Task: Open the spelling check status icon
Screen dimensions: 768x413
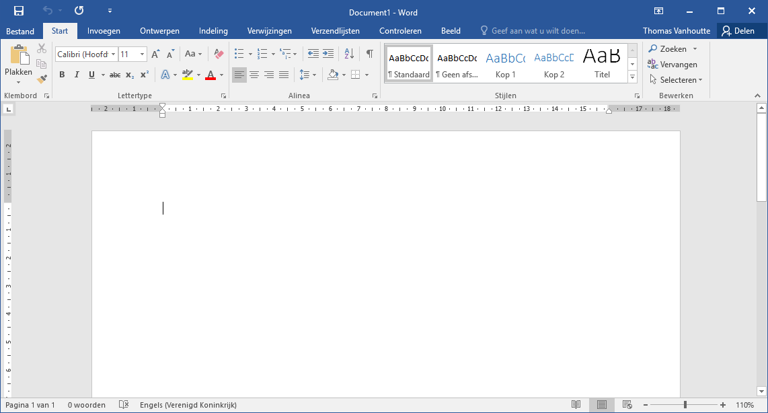Action: (124, 405)
